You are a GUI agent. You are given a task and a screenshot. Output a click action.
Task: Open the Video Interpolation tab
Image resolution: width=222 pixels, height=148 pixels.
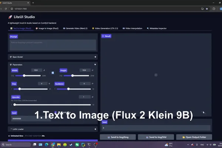coord(132,28)
